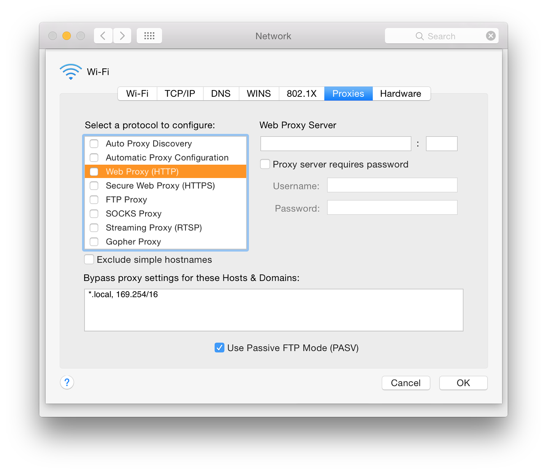Enable Proxy server requires password
The height and width of the screenshot is (473, 547).
265,164
